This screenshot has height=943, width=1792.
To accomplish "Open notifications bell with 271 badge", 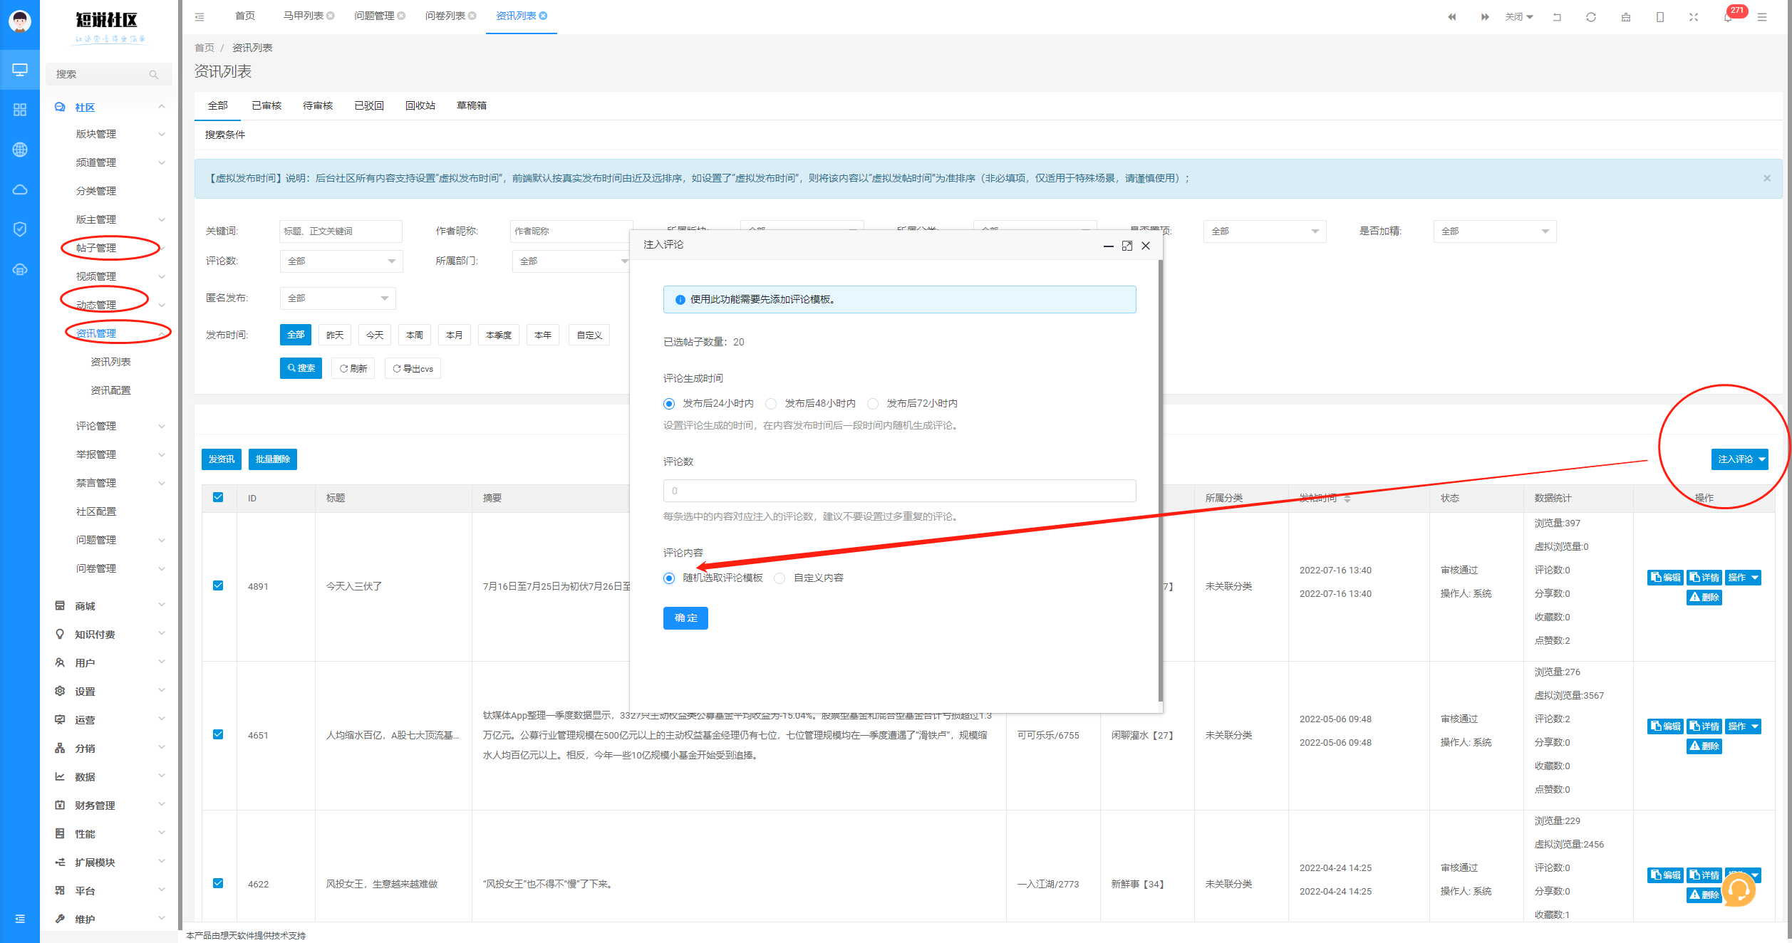I will coord(1728,17).
